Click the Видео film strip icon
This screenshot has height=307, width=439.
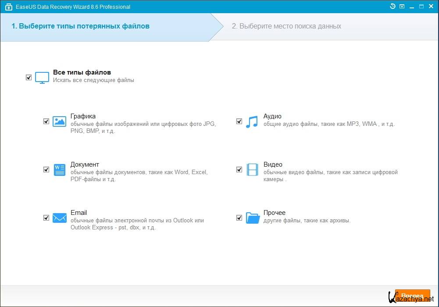pyautogui.click(x=252, y=169)
